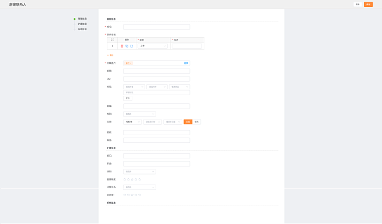This screenshot has width=382, height=224.
Task: Focus the name input at top of form
Action: coord(156,27)
